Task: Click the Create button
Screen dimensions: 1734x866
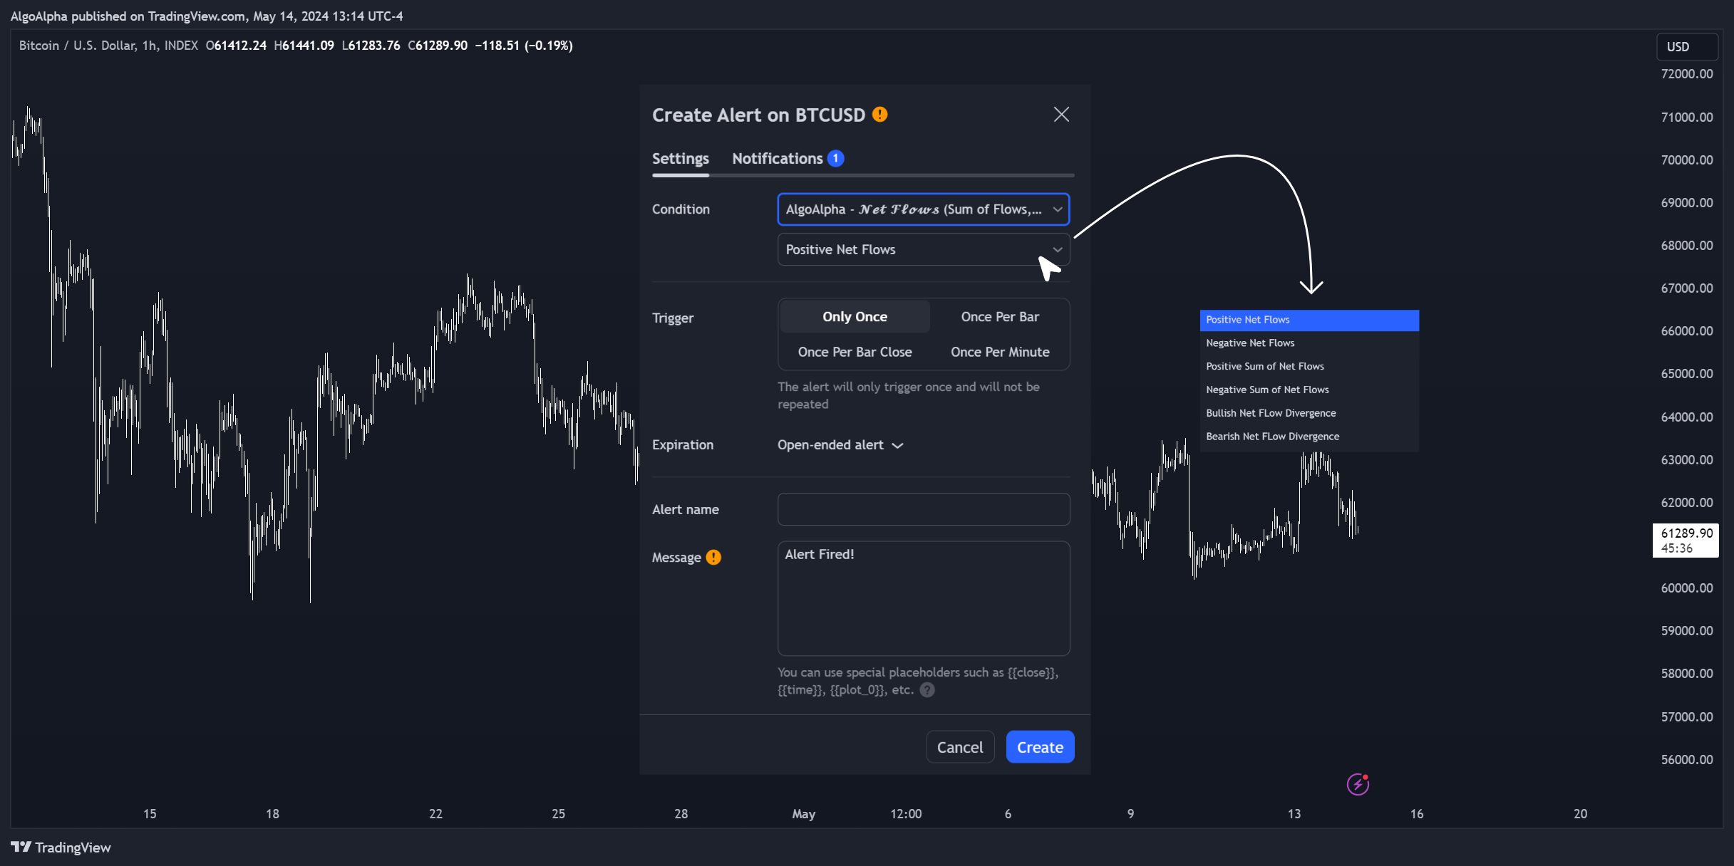Action: click(x=1040, y=747)
